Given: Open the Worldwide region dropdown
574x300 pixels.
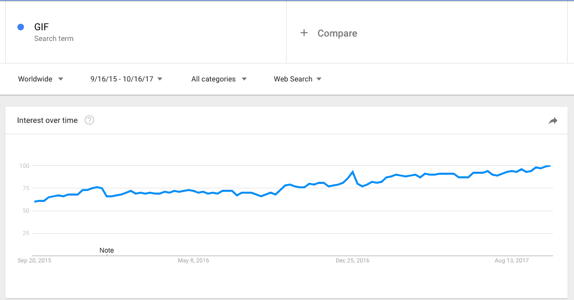Looking at the screenshot, I should (x=41, y=79).
